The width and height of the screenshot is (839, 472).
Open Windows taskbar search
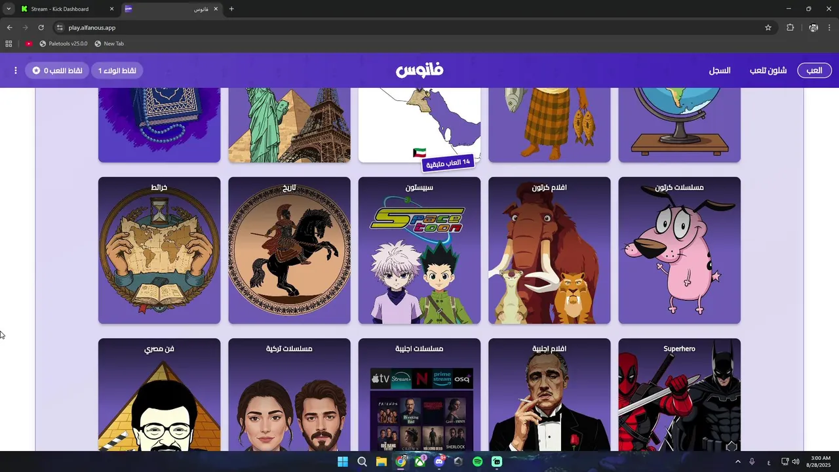[362, 462]
